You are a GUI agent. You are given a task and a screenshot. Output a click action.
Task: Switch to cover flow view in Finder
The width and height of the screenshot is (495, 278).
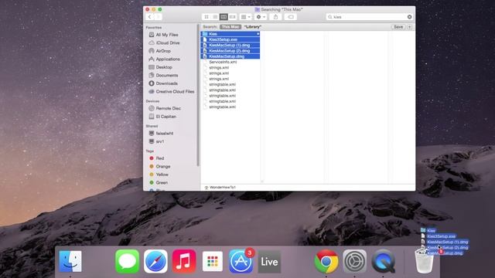pos(233,17)
